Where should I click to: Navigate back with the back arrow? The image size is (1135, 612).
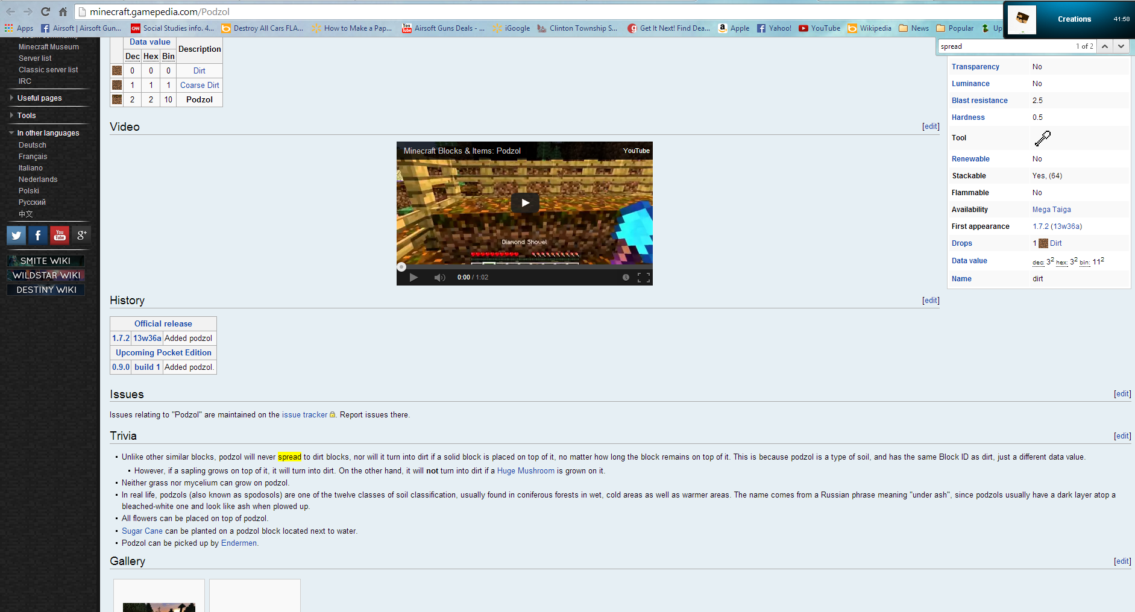point(11,11)
